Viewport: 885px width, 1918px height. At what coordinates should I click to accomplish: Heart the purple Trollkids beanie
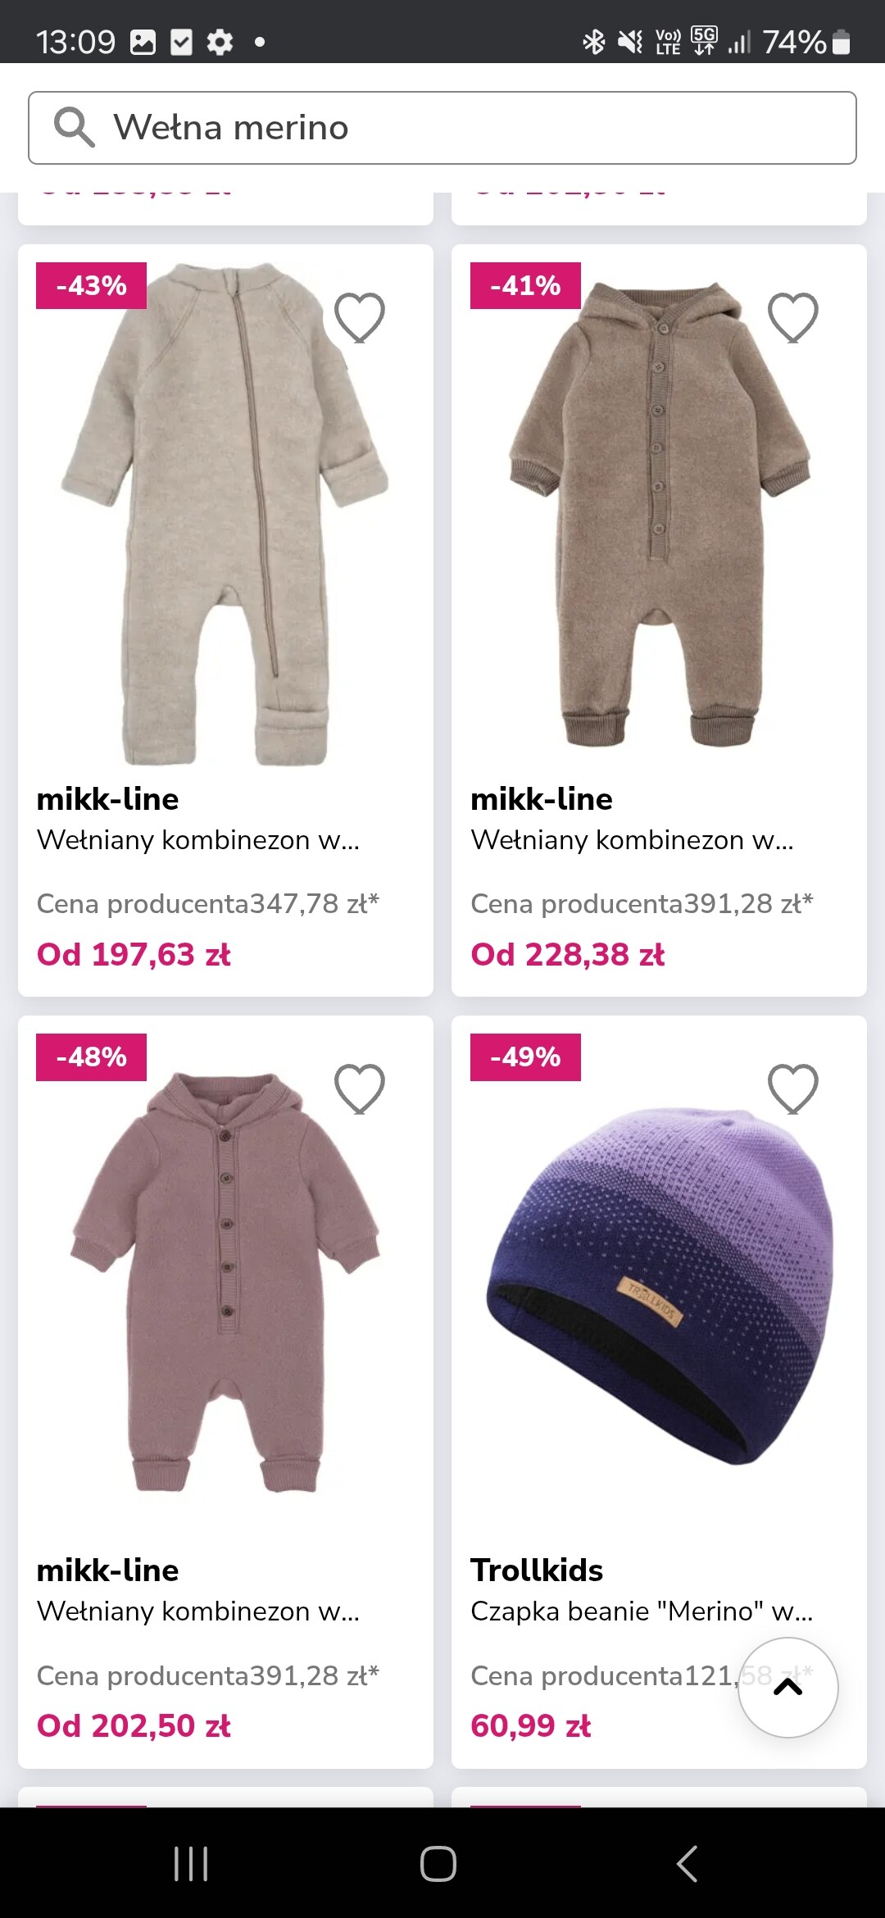(792, 1089)
